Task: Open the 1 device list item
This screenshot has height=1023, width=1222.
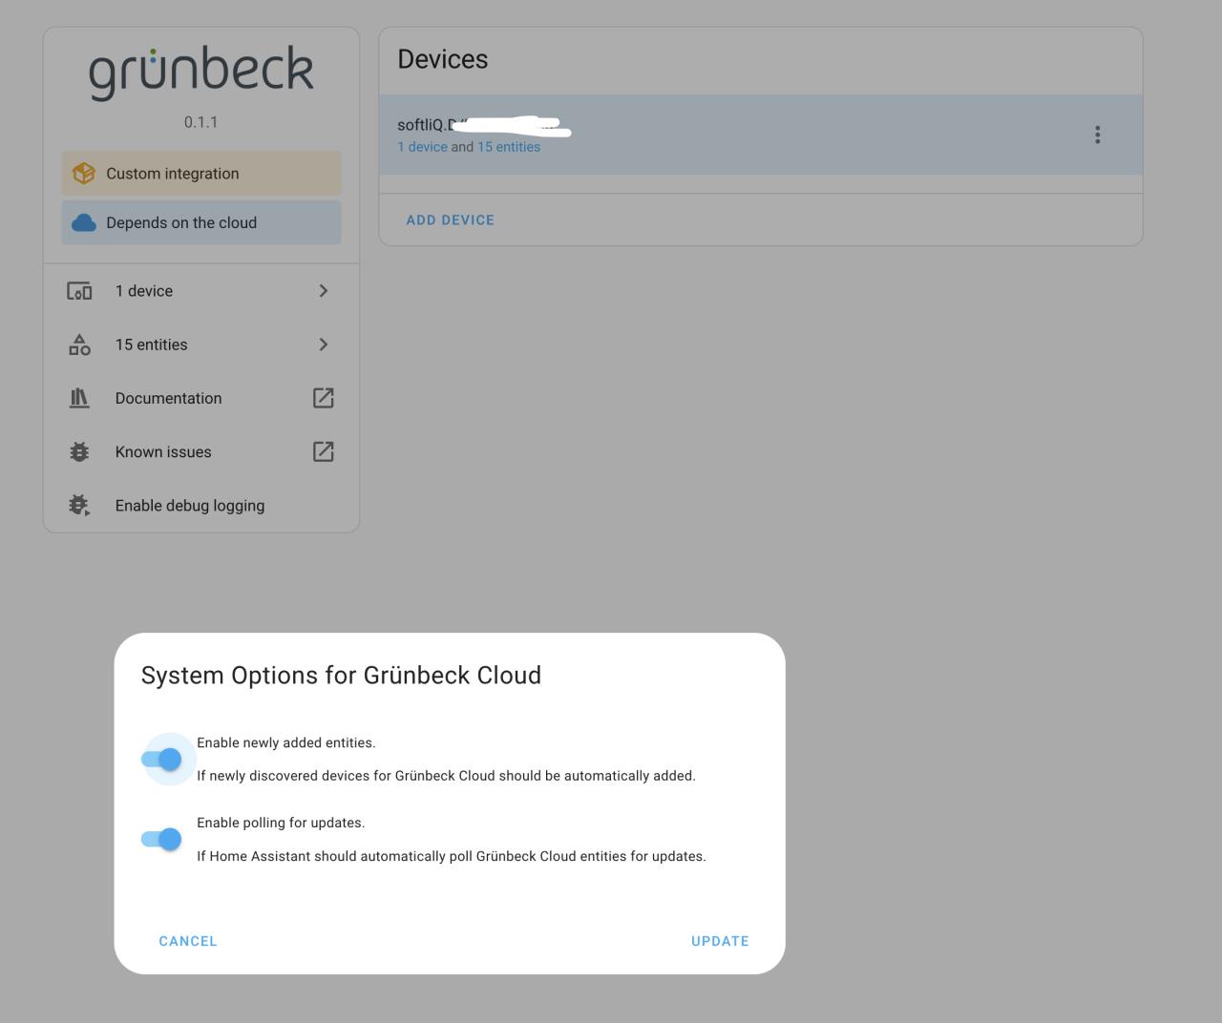Action: tap(201, 291)
